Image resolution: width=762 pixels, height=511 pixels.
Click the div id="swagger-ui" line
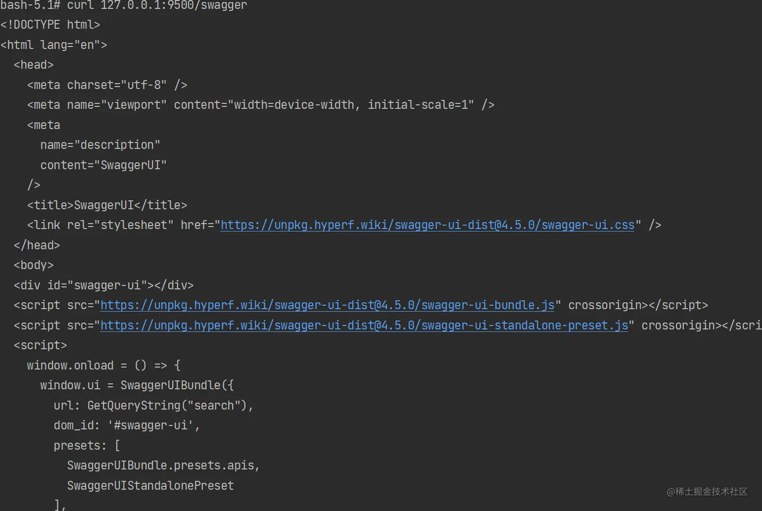click(104, 285)
